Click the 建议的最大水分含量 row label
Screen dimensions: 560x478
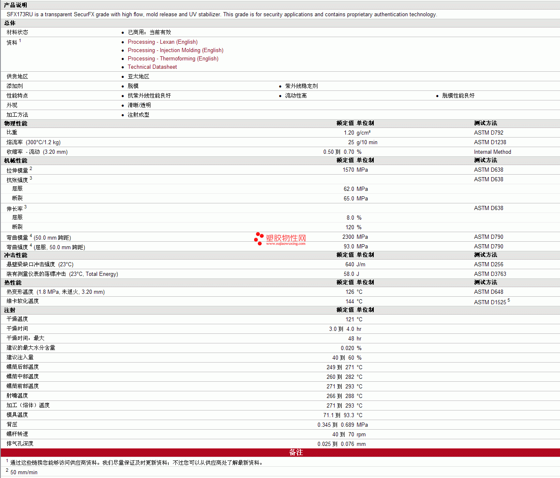tap(31, 348)
